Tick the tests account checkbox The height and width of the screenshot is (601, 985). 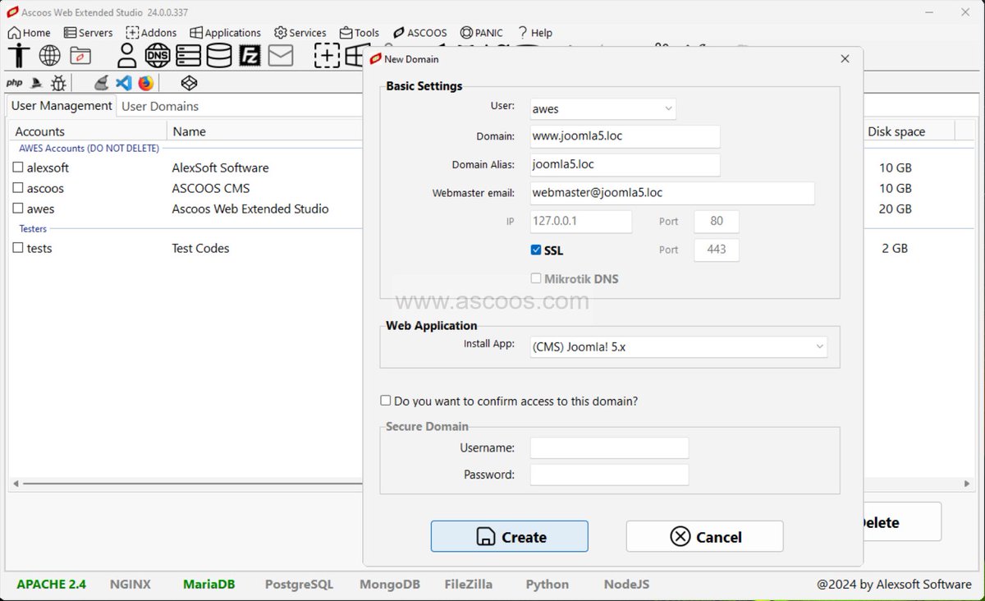(18, 248)
